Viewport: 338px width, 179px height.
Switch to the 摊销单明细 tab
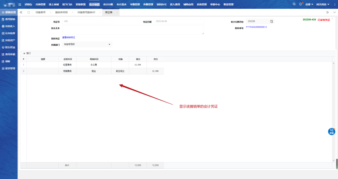tap(61, 12)
